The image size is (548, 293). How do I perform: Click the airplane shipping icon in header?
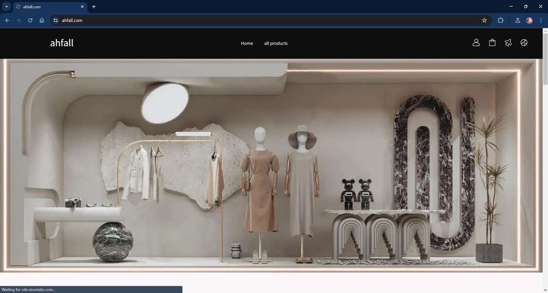(508, 43)
